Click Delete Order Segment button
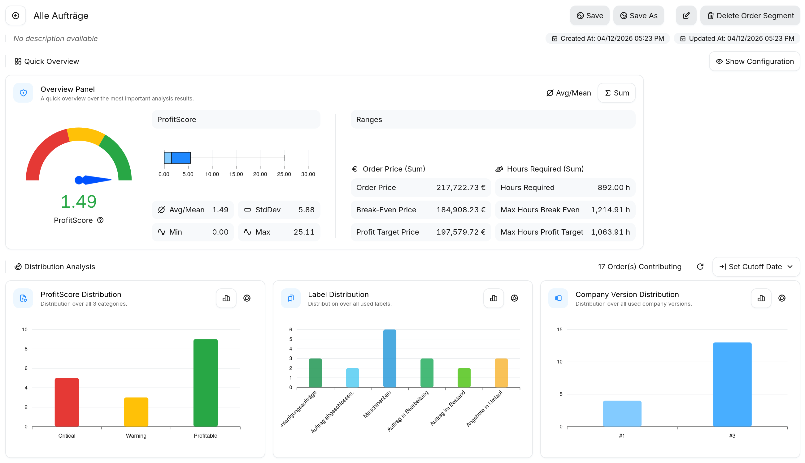Image resolution: width=805 pixels, height=463 pixels. coord(750,15)
